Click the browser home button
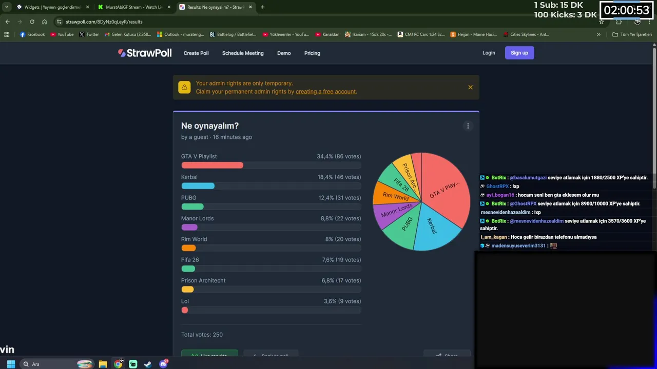 tap(44, 22)
